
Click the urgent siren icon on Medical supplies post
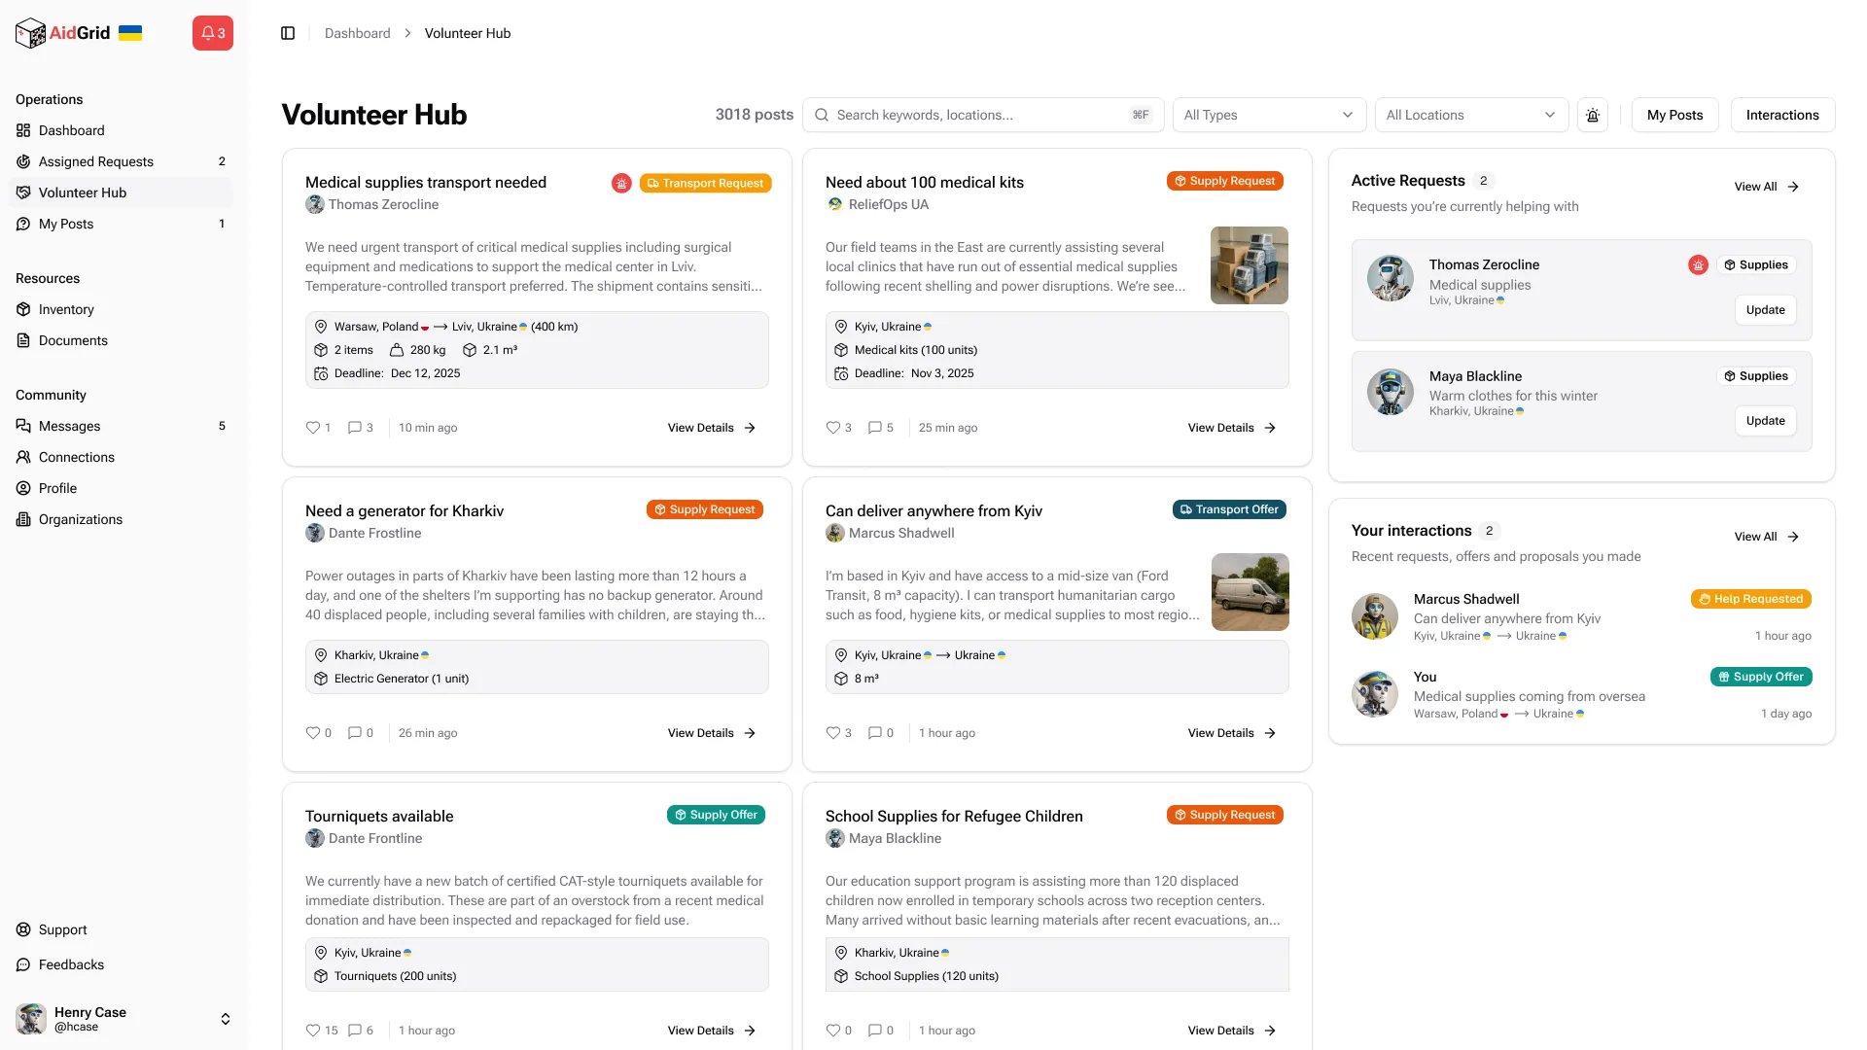point(621,183)
